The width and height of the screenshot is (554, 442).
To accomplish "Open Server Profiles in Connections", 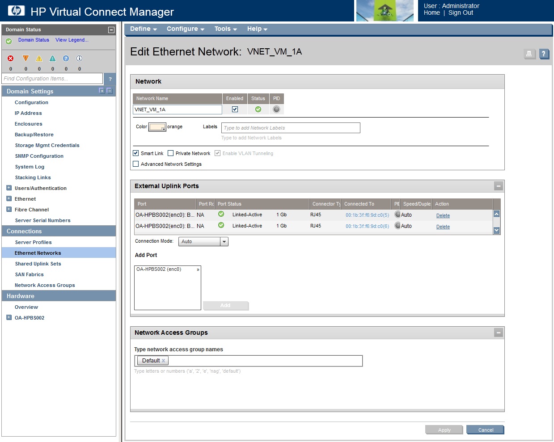I will 34,242.
